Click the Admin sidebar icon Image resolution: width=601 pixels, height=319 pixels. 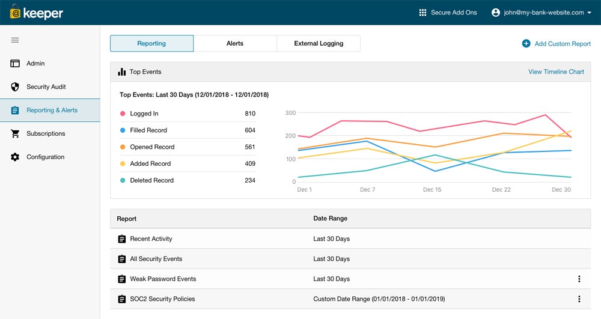pos(15,64)
